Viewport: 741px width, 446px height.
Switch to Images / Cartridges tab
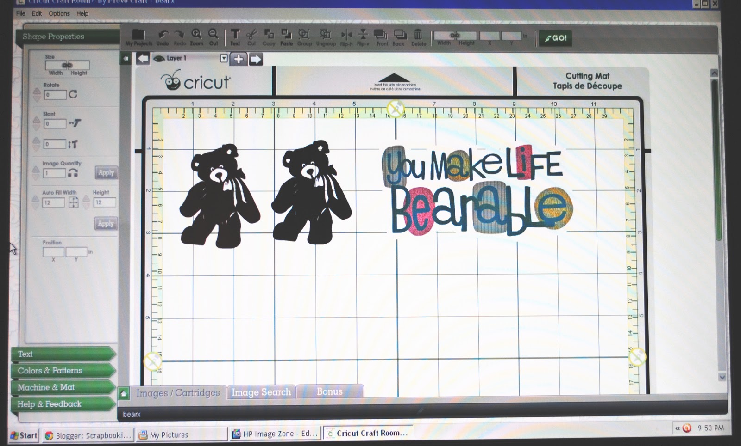tap(178, 393)
